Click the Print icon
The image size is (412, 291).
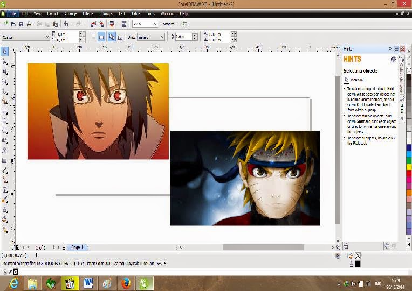click(x=29, y=24)
